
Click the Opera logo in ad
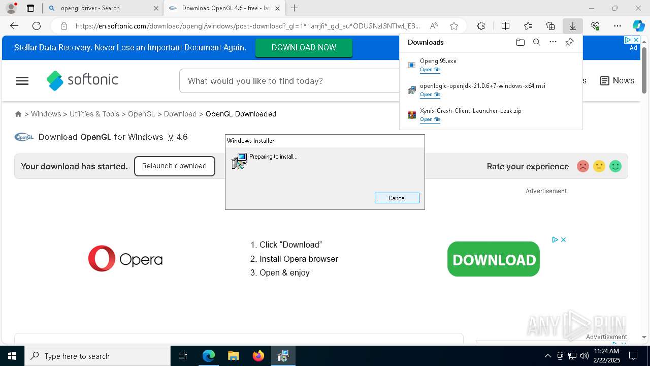(125, 259)
